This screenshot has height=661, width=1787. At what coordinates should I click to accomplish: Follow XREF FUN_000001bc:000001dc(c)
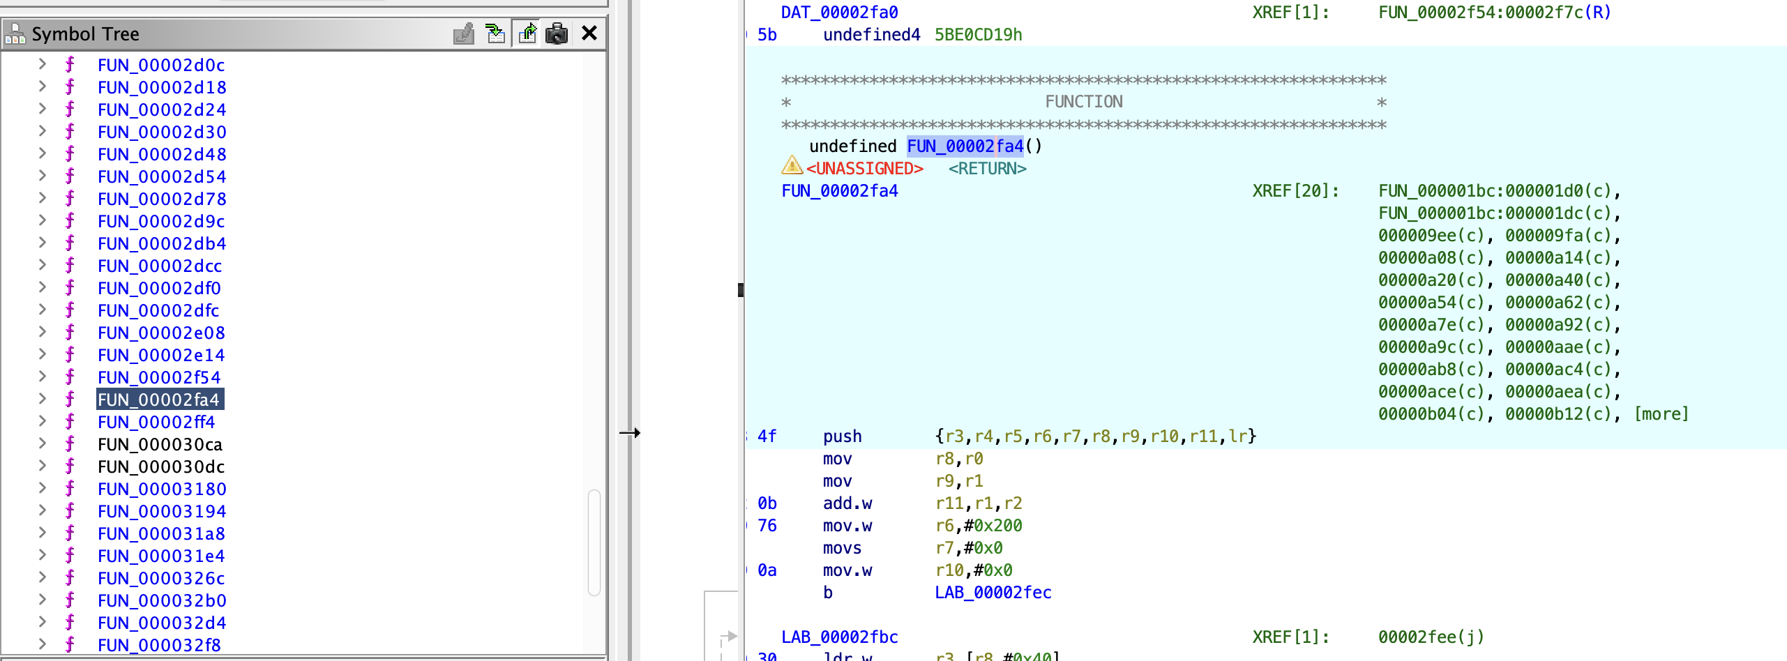pyautogui.click(x=1495, y=213)
